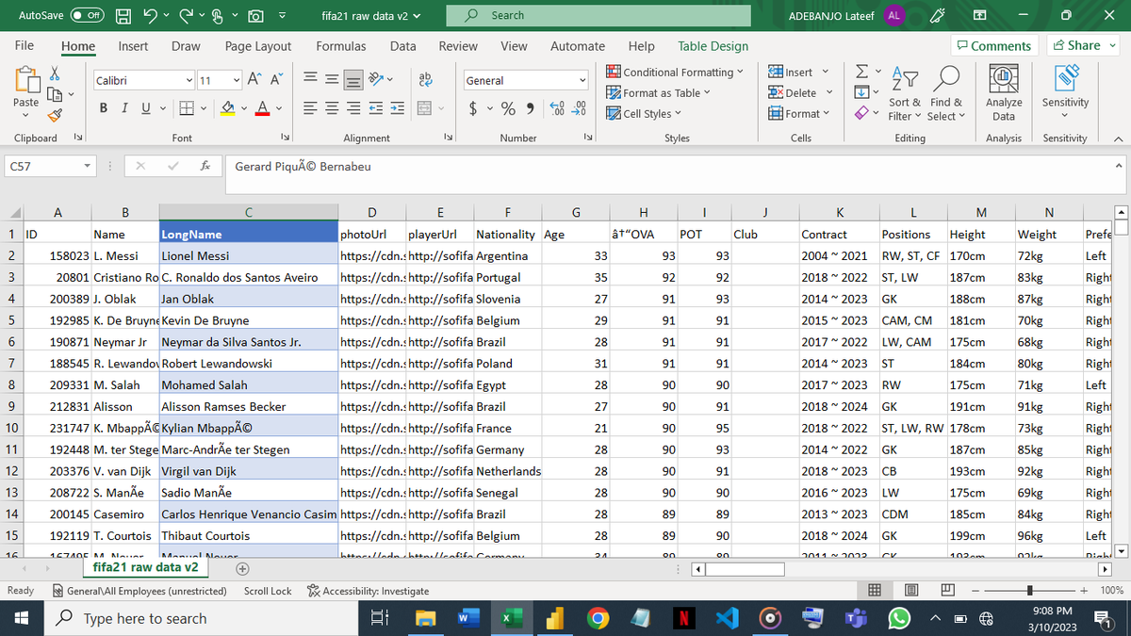This screenshot has height=636, width=1131.
Task: Open the Fill Color dropdown arrow
Action: pyautogui.click(x=243, y=107)
